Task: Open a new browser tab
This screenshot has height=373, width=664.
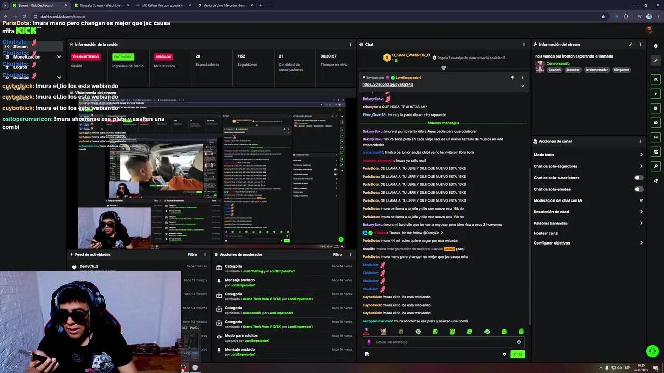Action: (x=261, y=5)
